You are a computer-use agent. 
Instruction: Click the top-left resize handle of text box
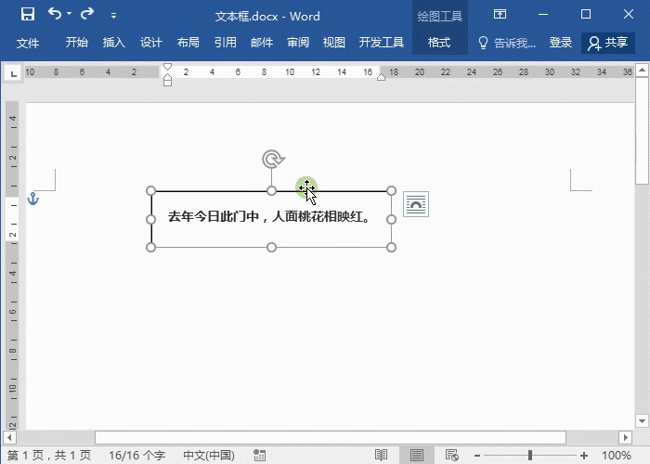[150, 190]
